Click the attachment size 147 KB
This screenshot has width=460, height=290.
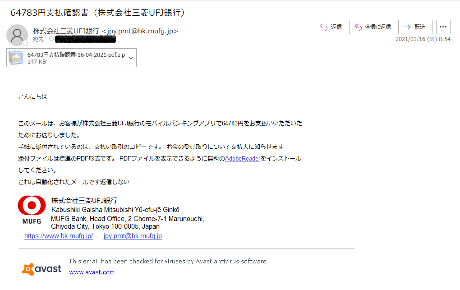point(37,62)
